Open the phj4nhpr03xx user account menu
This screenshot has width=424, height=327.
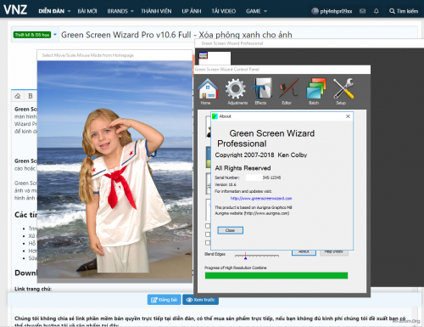coord(332,11)
